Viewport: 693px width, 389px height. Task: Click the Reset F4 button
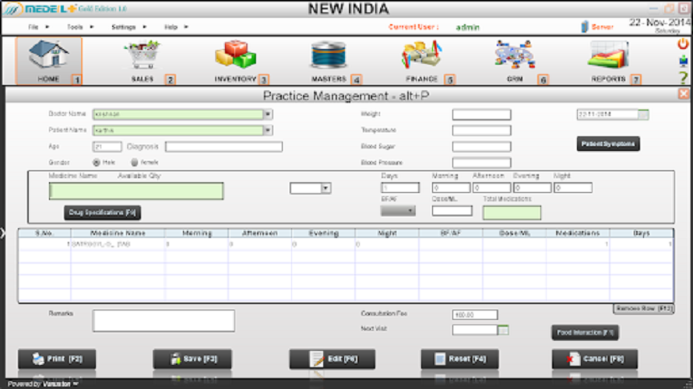tap(460, 359)
